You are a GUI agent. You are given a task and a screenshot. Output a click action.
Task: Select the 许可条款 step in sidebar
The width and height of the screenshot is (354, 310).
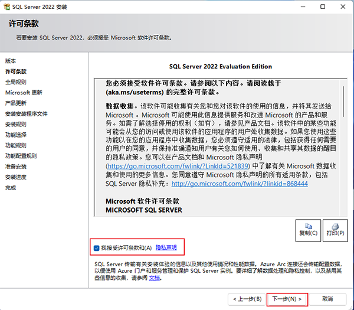click(16, 71)
